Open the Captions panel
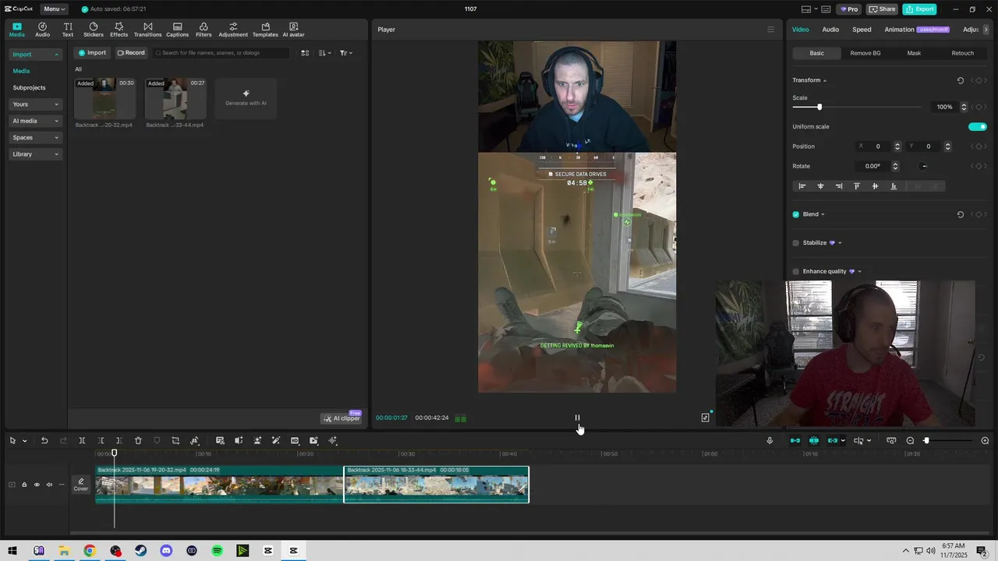The width and height of the screenshot is (998, 561). (x=177, y=30)
